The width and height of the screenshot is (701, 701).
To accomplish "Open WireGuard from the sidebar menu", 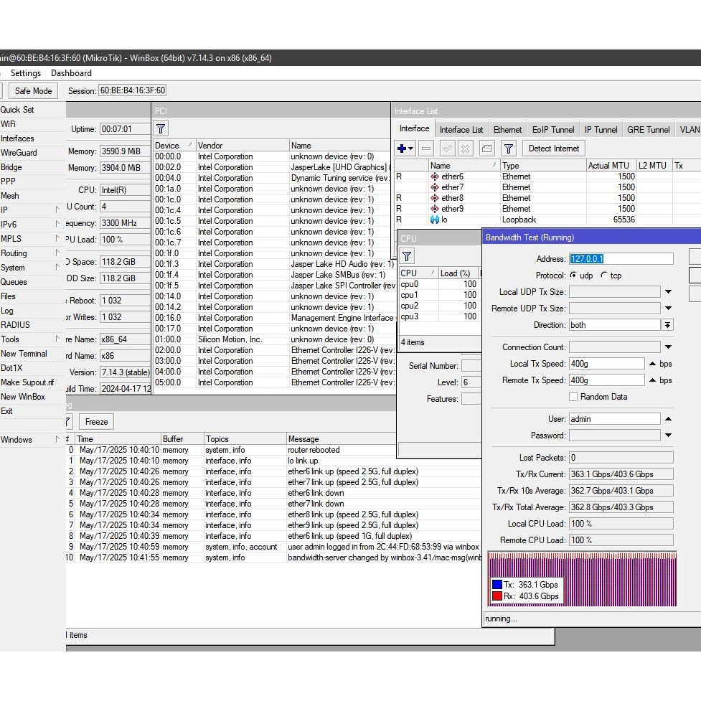I will pyautogui.click(x=19, y=153).
